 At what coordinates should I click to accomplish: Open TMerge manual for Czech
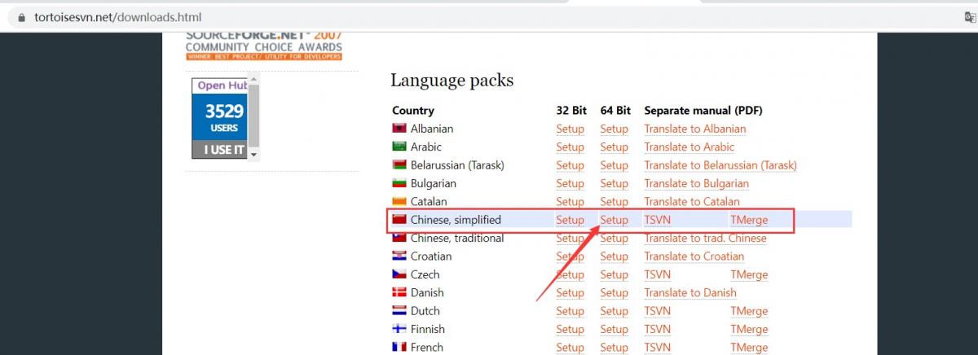[749, 274]
